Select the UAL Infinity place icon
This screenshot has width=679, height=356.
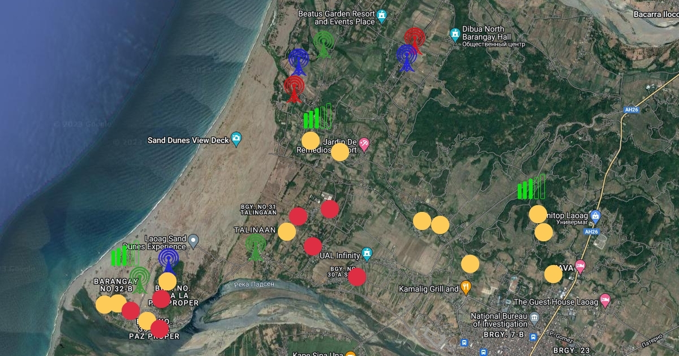pyautogui.click(x=367, y=255)
